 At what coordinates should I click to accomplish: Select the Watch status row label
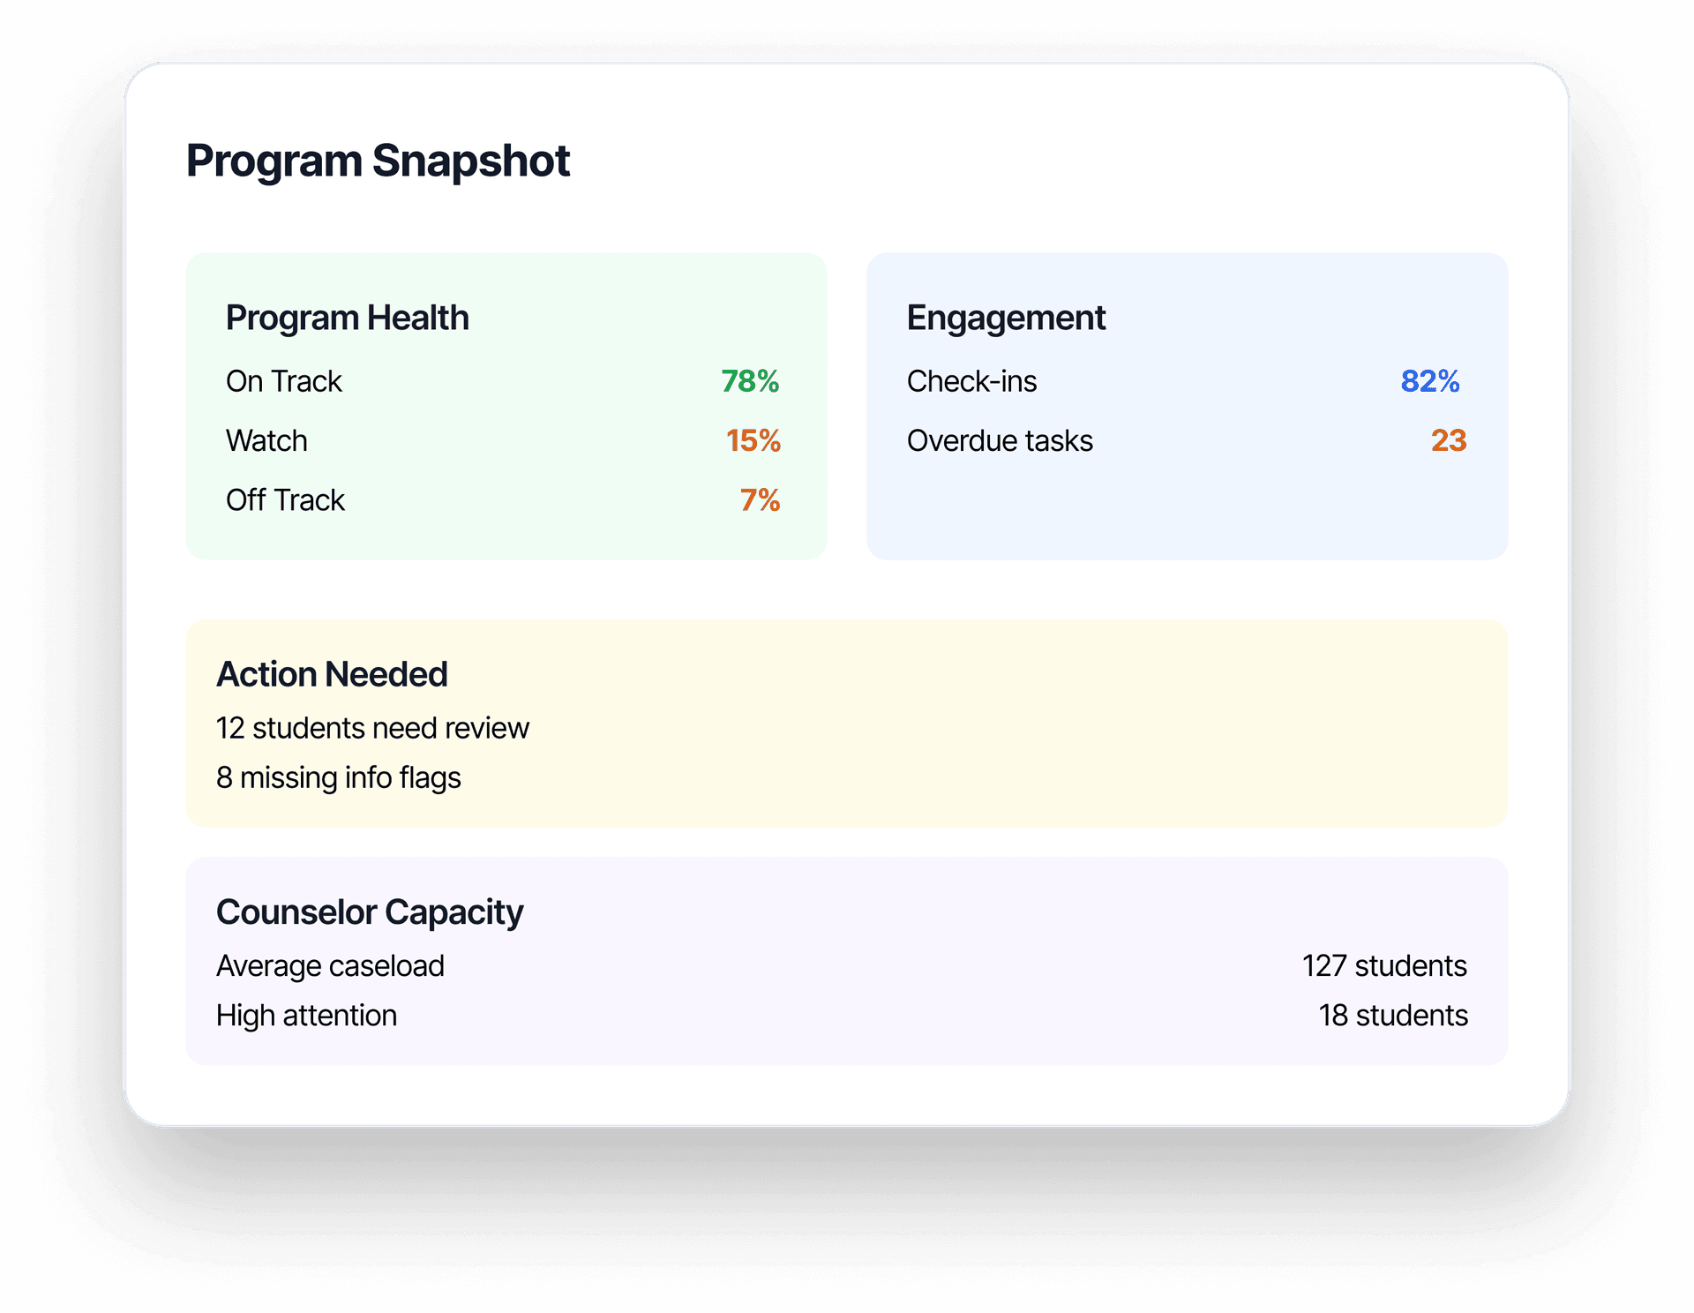[x=266, y=440]
